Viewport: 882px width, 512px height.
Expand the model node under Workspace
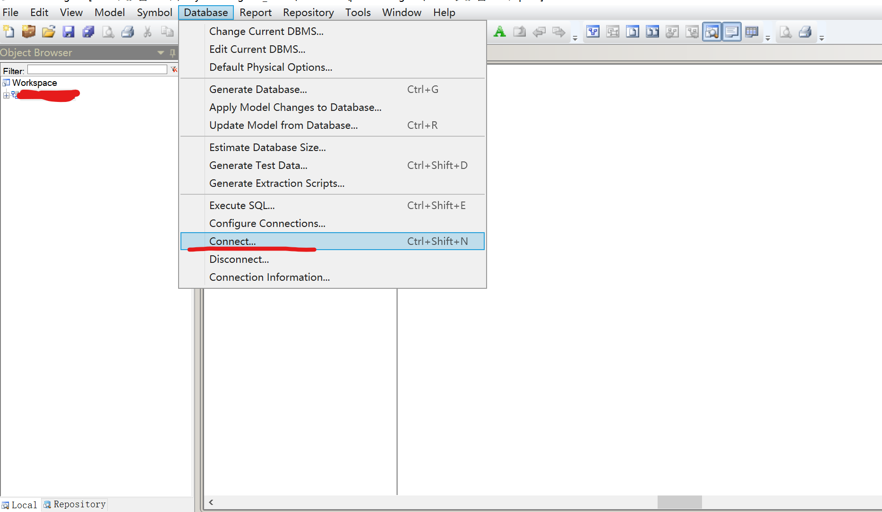(6, 95)
